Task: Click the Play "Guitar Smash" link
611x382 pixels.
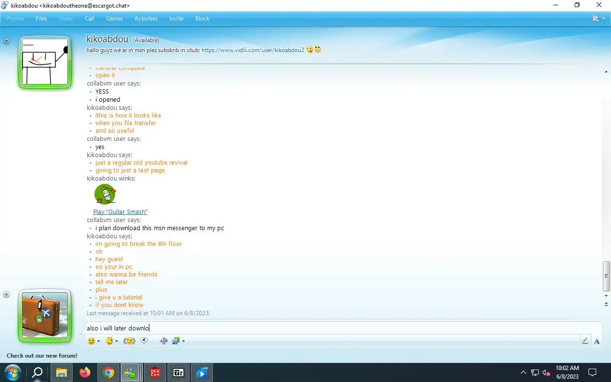Action: point(120,212)
